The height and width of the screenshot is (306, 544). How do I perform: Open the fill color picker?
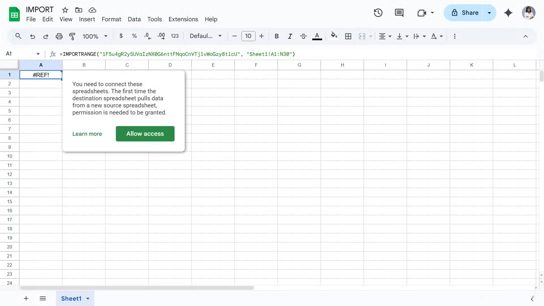click(334, 36)
